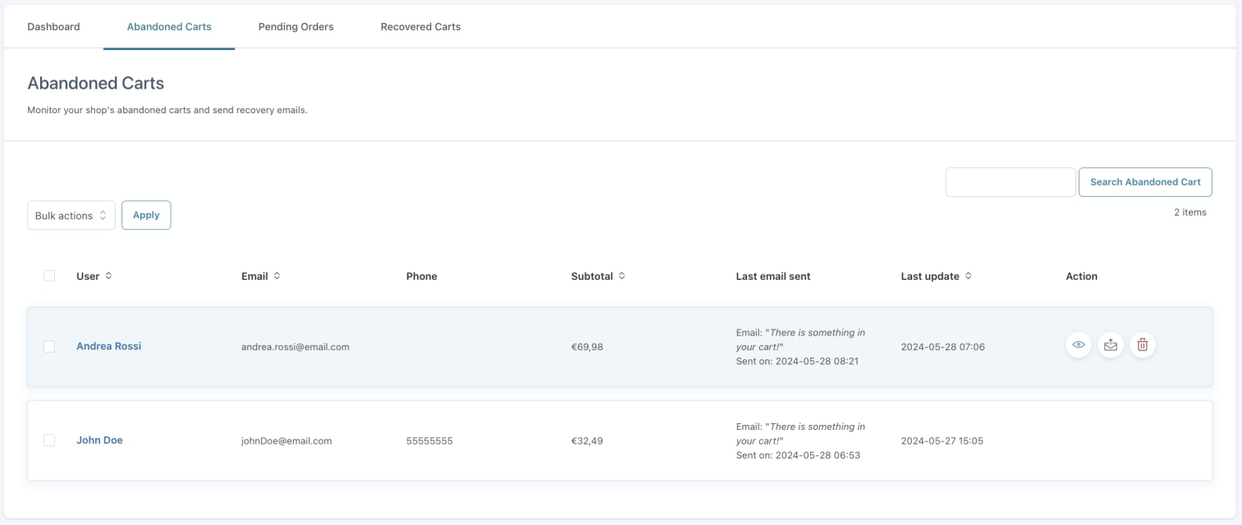The image size is (1242, 525).
Task: Open the Pending Orders tab
Action: pyautogui.click(x=296, y=27)
